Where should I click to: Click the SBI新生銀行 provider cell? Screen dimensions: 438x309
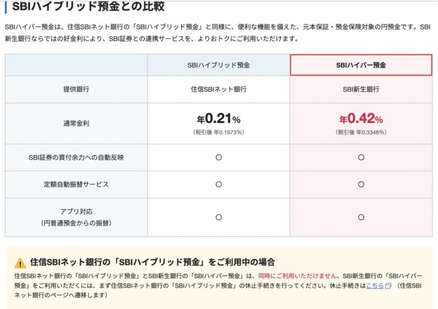coord(361,89)
